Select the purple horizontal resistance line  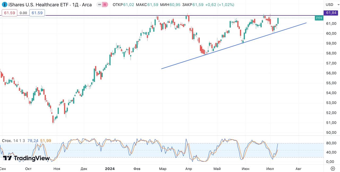click(106, 15)
